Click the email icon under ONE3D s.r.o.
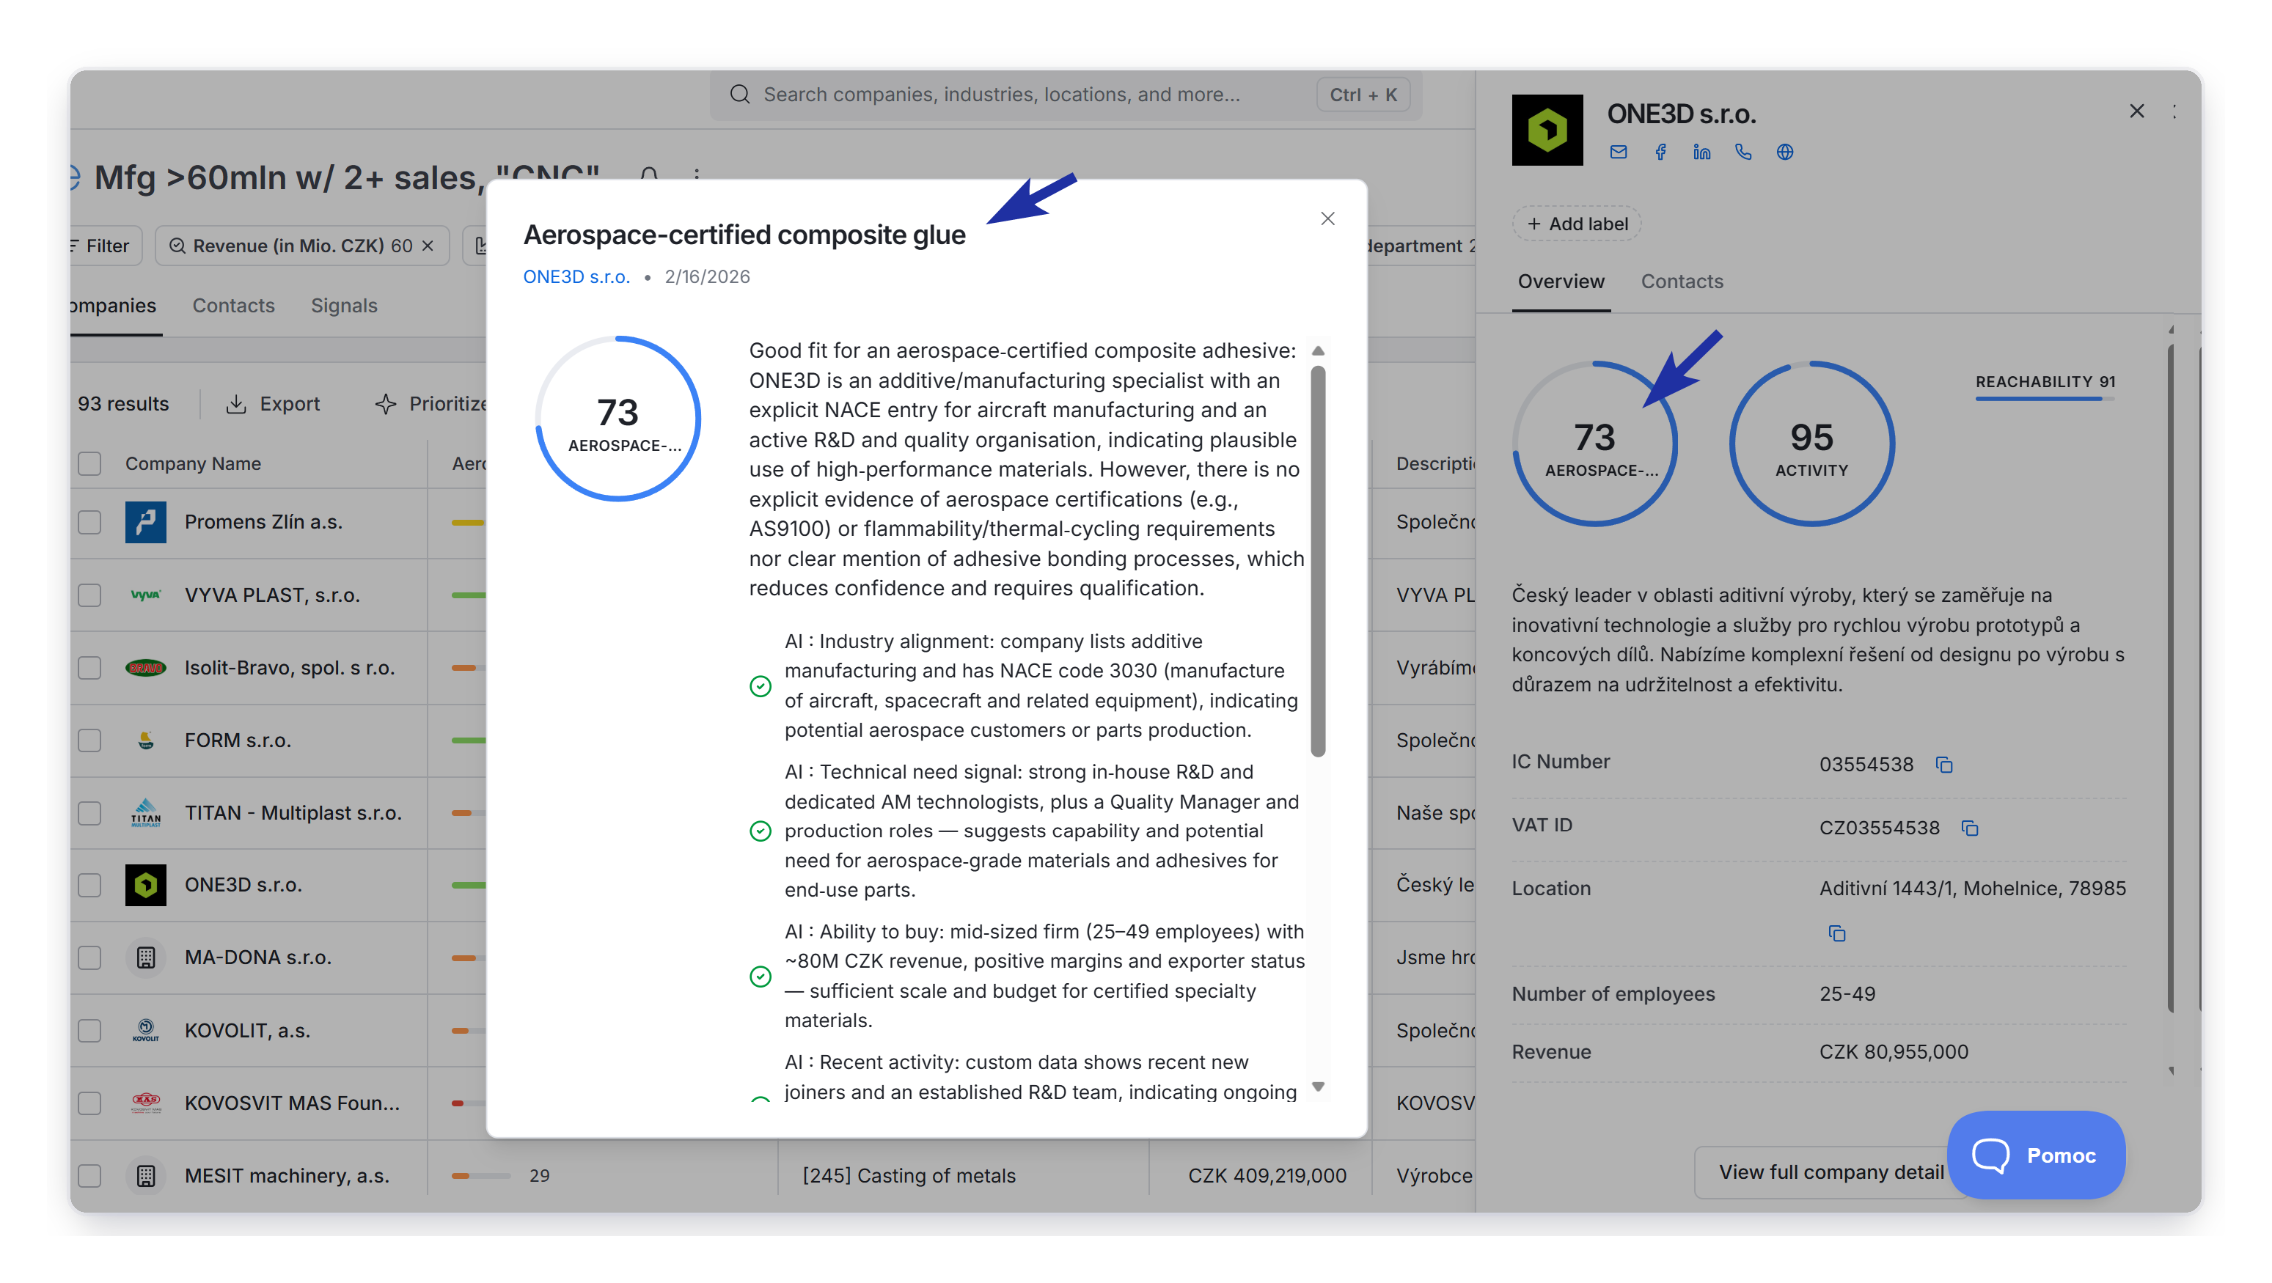The height and width of the screenshot is (1283, 2272). click(1618, 152)
